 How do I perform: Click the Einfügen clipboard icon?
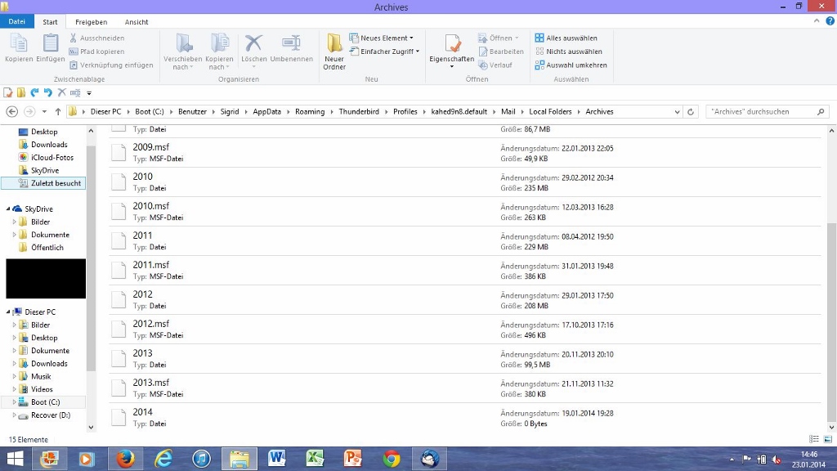(51, 47)
